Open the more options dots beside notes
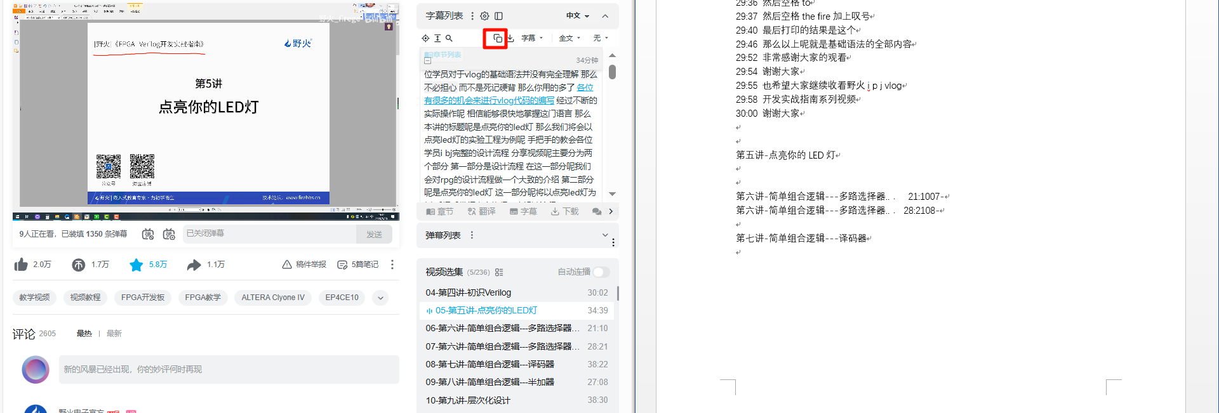 (x=392, y=265)
